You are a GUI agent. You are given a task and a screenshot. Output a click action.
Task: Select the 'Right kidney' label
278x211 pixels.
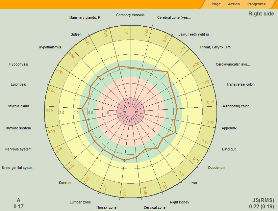pos(179,202)
